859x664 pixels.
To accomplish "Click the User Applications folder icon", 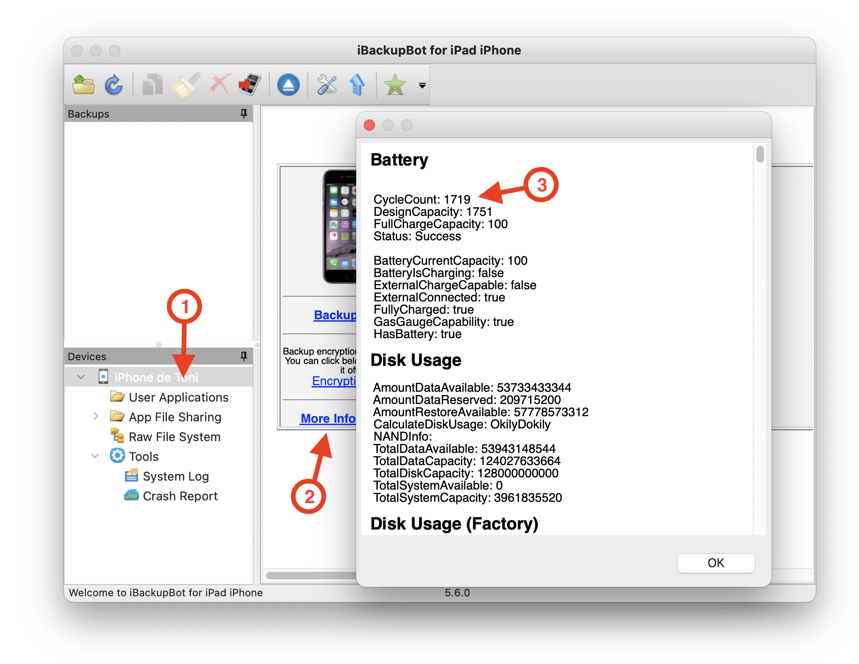I will [117, 396].
